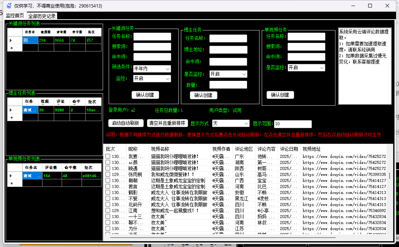399x247 pixels.
Task: Open the 筛选条件 dropdown showing 半年内
Action: [152, 69]
